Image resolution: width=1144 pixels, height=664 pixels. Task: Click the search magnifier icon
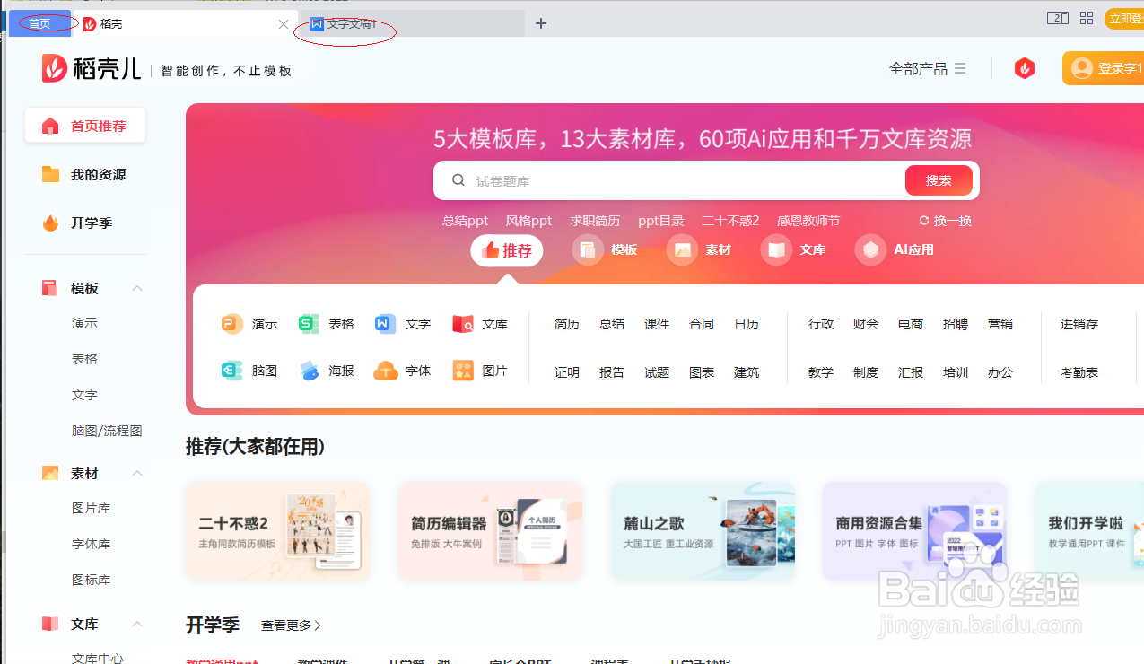pyautogui.click(x=458, y=180)
